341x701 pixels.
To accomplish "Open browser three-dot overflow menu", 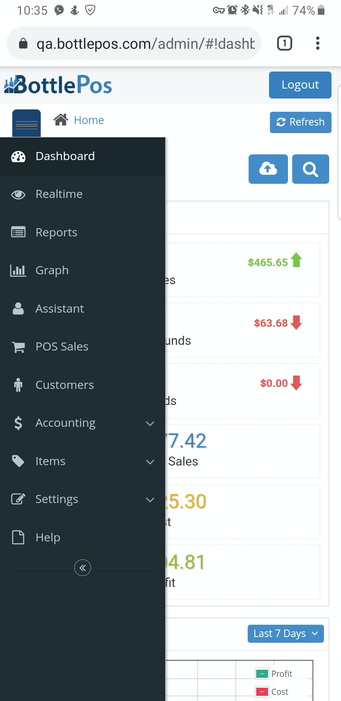I will coord(317,44).
